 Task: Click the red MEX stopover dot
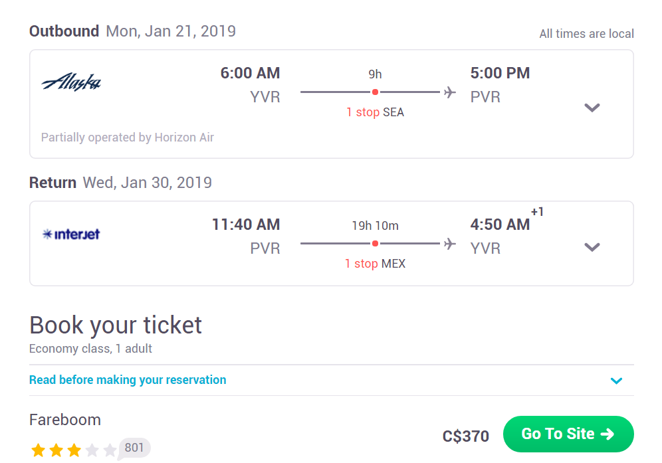375,244
